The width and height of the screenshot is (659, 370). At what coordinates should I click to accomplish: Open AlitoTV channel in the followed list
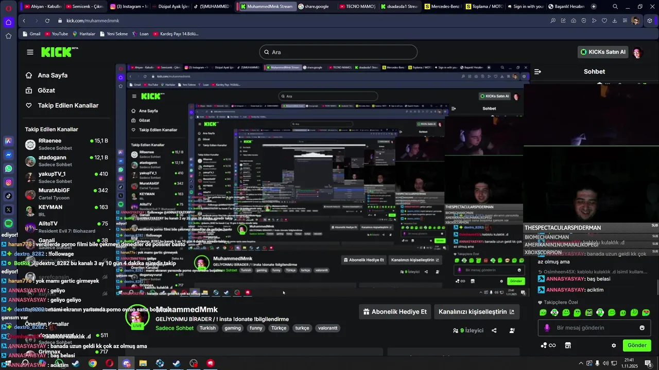point(67,227)
